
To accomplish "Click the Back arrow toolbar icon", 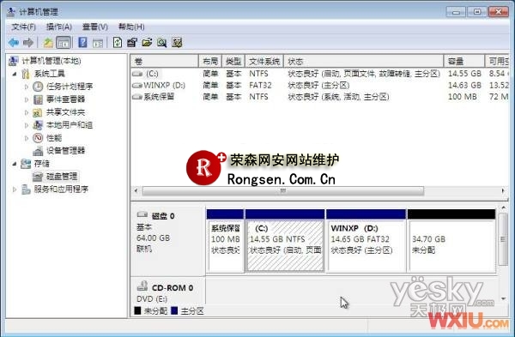I will 14,43.
